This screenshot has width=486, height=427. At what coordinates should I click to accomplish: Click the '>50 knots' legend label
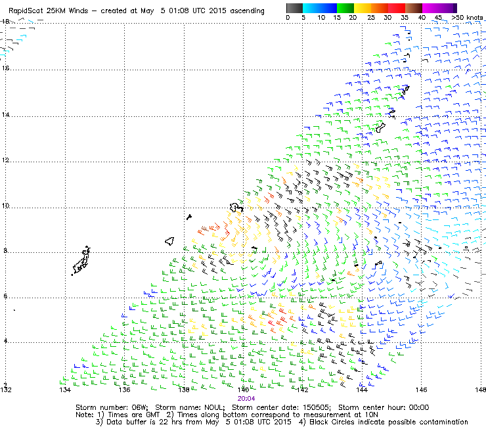pos(467,18)
